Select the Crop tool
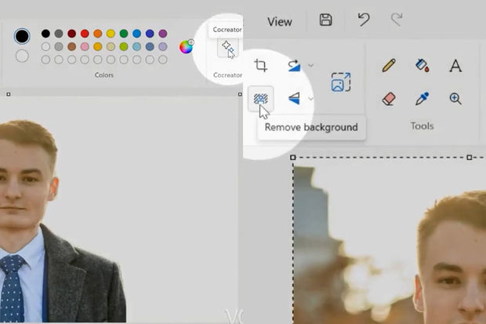This screenshot has width=486, height=324. point(260,66)
